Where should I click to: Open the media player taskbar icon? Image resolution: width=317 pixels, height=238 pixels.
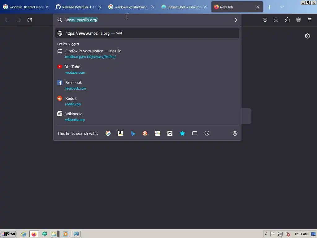click(66, 234)
